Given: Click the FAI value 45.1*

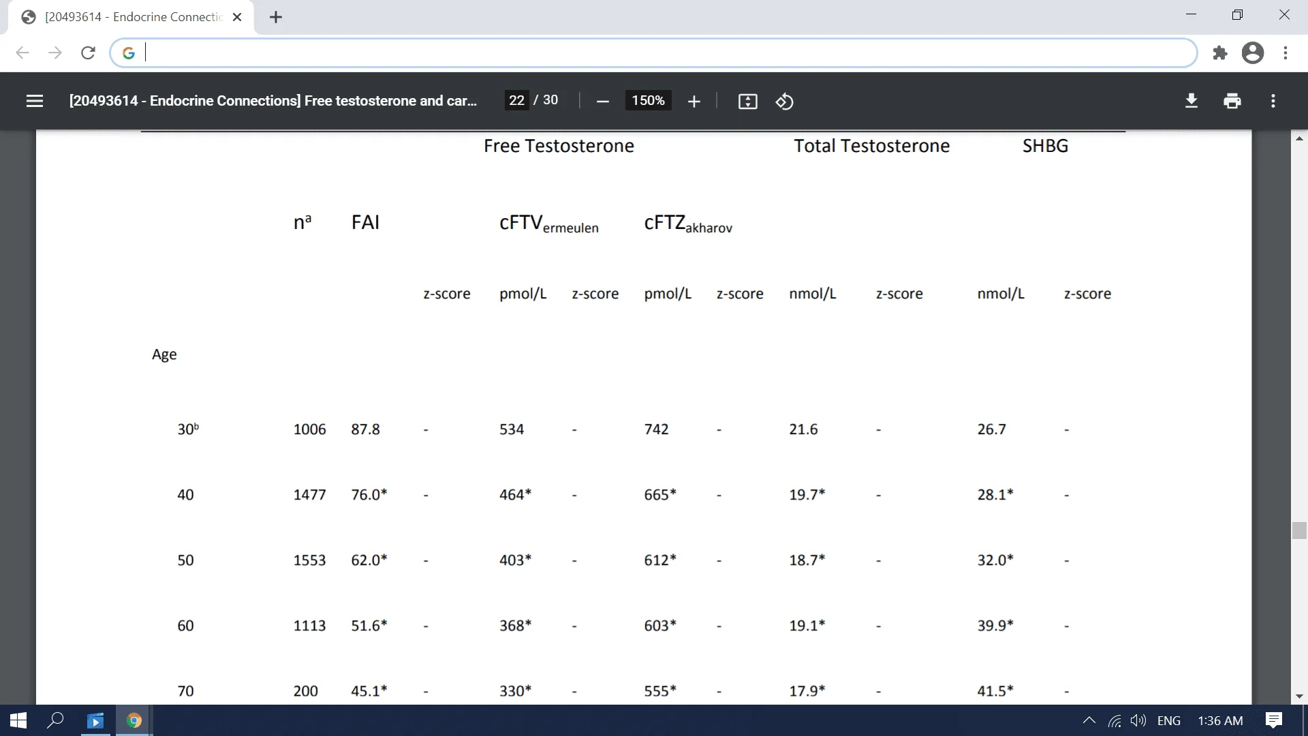Looking at the screenshot, I should (x=369, y=691).
